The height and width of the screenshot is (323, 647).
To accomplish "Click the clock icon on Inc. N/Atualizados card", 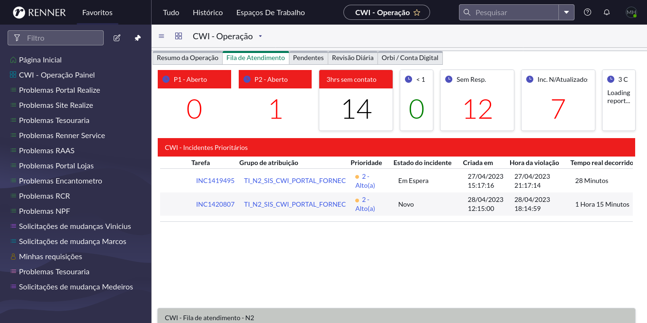I will (x=530, y=79).
